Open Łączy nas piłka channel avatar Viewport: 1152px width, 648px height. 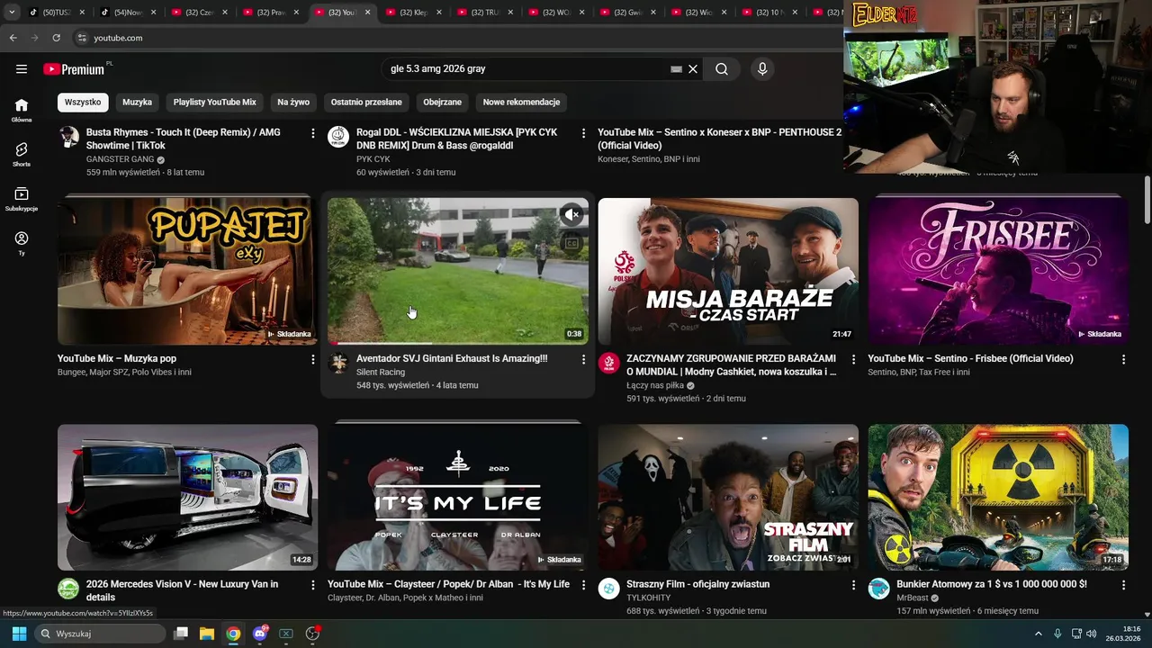tap(609, 363)
